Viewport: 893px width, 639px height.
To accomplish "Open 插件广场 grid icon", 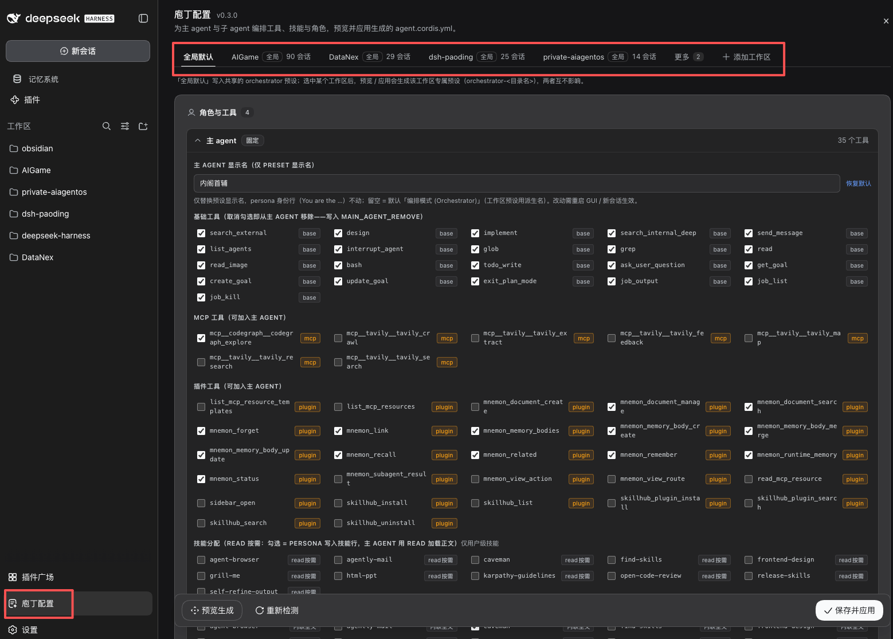I will coord(13,577).
